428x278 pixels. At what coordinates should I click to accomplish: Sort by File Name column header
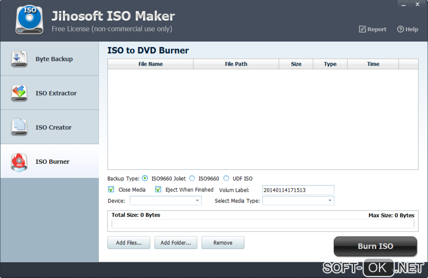pos(150,64)
